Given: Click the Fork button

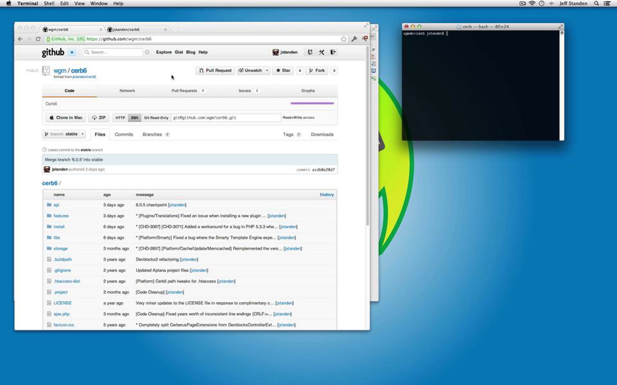Looking at the screenshot, I should point(317,71).
